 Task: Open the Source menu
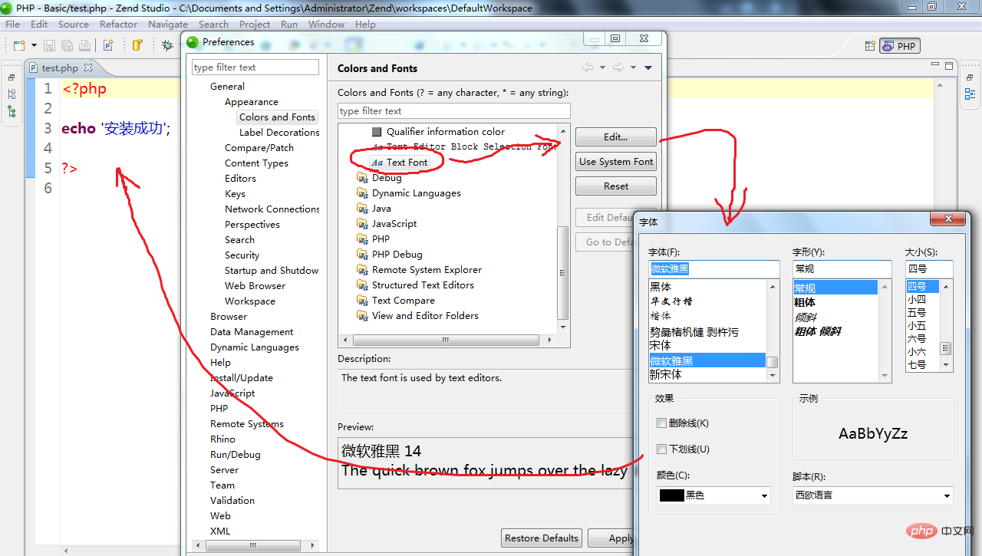74,25
